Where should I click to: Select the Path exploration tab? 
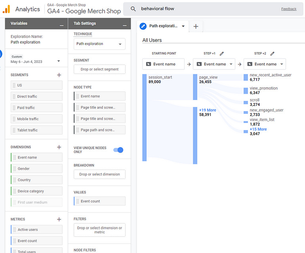(x=163, y=26)
